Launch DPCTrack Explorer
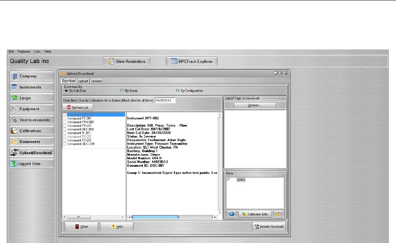396x243 pixels. point(191,61)
